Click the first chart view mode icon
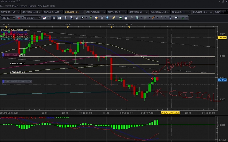The height and width of the screenshot is (142, 228). click(x=54, y=18)
